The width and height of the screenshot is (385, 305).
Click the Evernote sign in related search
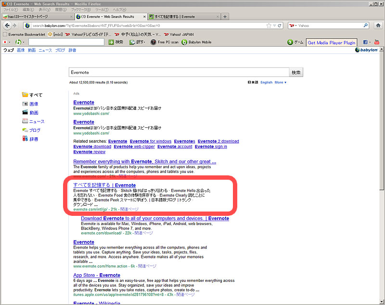[211, 146]
